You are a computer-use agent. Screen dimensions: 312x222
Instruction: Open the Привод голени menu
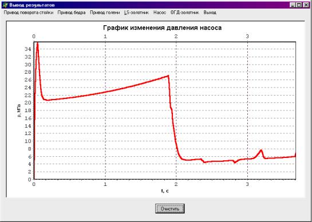click(105, 13)
